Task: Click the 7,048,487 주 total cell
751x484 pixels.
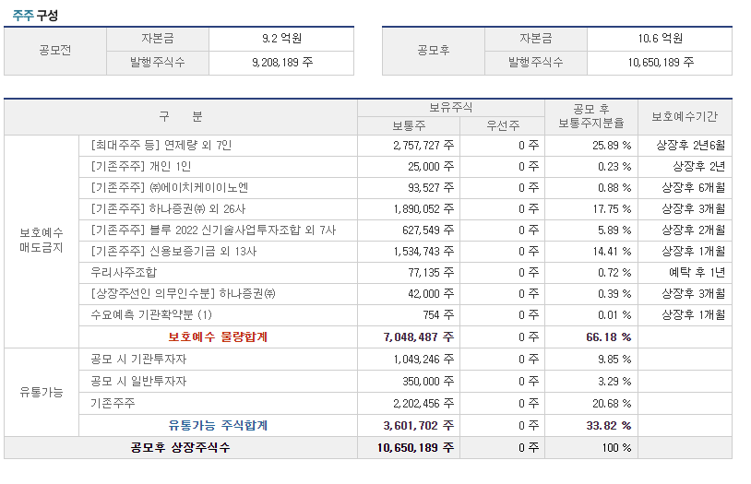Action: (409, 337)
